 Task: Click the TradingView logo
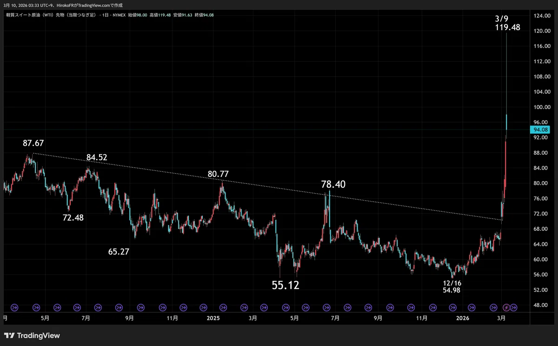[x=32, y=335]
